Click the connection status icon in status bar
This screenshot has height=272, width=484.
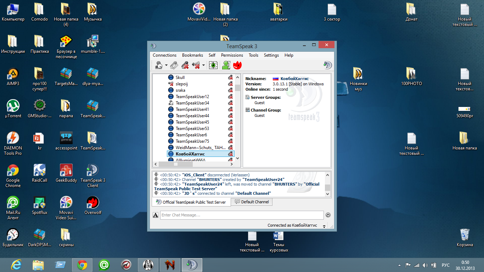coord(324,226)
